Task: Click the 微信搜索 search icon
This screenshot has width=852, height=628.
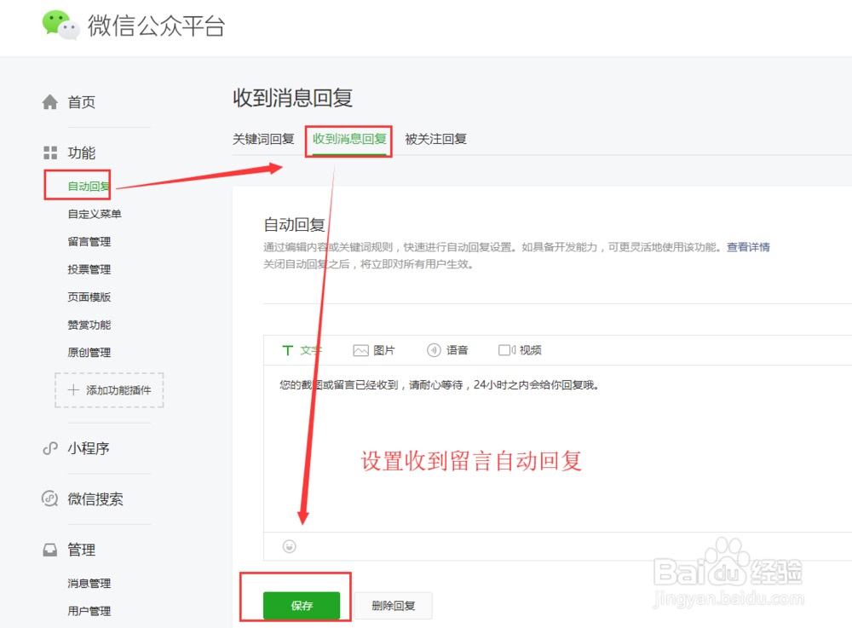Action: [49, 500]
